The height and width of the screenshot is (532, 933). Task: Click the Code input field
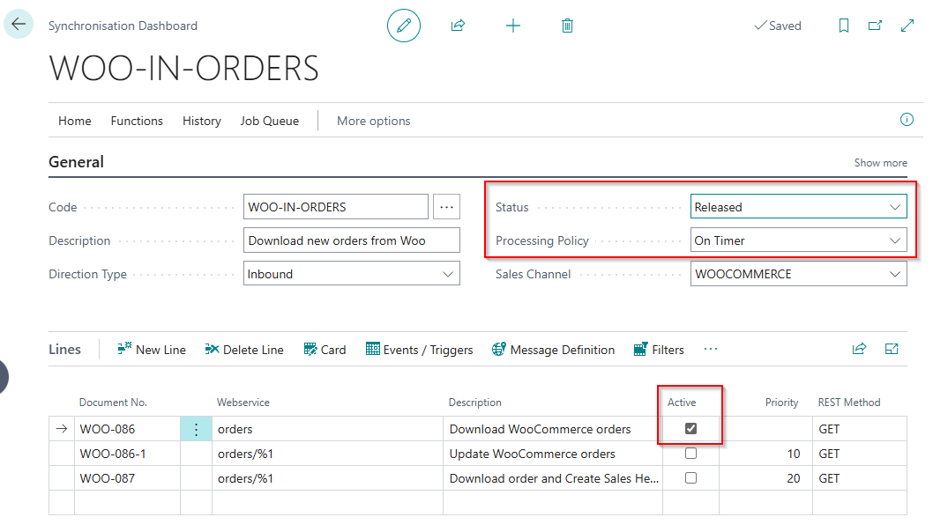(336, 207)
